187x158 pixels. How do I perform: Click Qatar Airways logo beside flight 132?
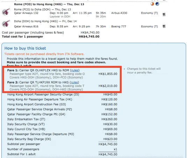6,12
